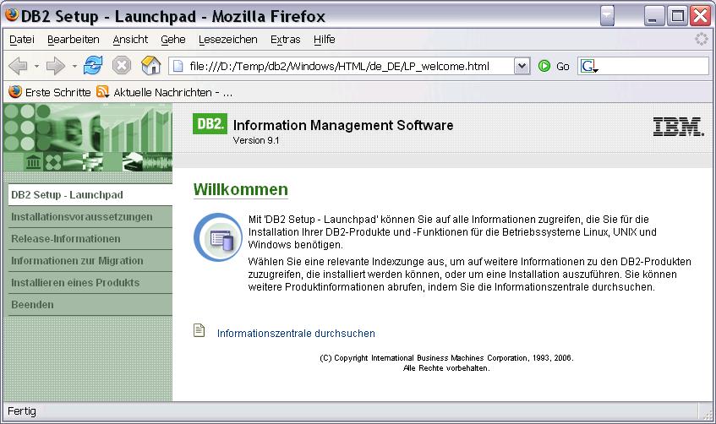Viewport: 716px width, 424px height.
Task: Click the Informationszentrale durchsuchen link
Action: (x=296, y=334)
